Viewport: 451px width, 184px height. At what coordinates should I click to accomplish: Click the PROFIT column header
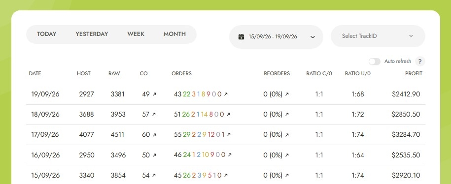pyautogui.click(x=414, y=73)
